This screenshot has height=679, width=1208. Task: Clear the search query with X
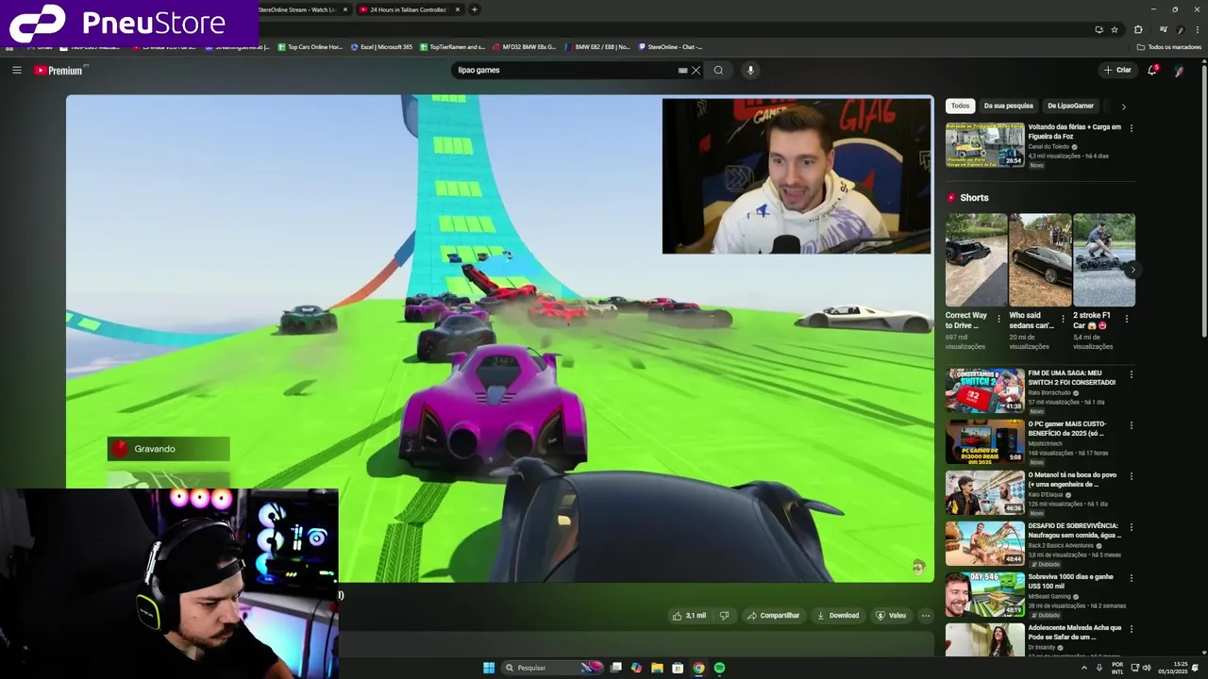(x=696, y=70)
